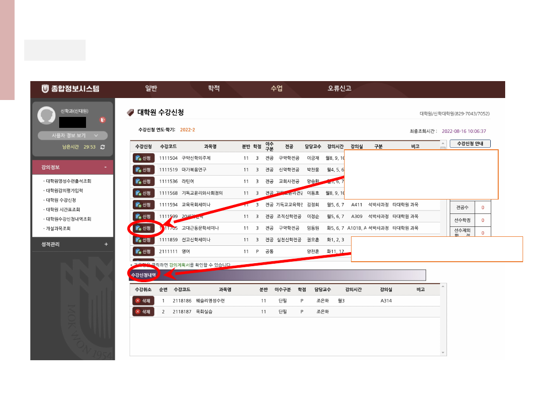The height and width of the screenshot is (403, 537).
Task: Open the 오류신고 top menu
Action: pyautogui.click(x=340, y=89)
